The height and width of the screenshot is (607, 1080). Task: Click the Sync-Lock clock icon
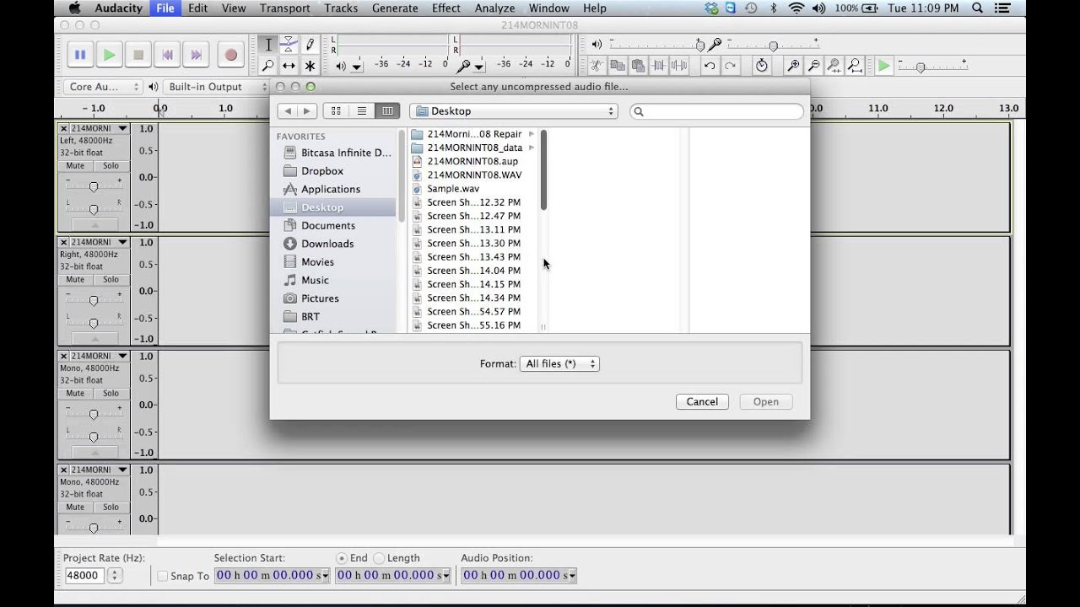[x=761, y=65]
